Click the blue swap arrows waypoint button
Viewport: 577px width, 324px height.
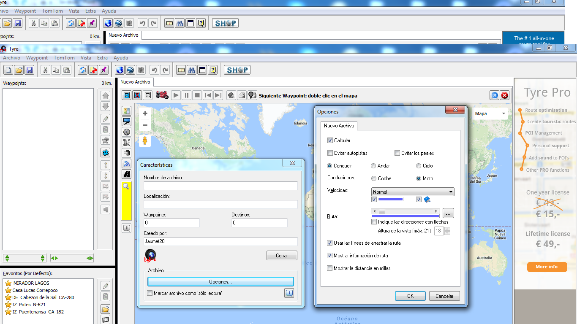point(106,153)
